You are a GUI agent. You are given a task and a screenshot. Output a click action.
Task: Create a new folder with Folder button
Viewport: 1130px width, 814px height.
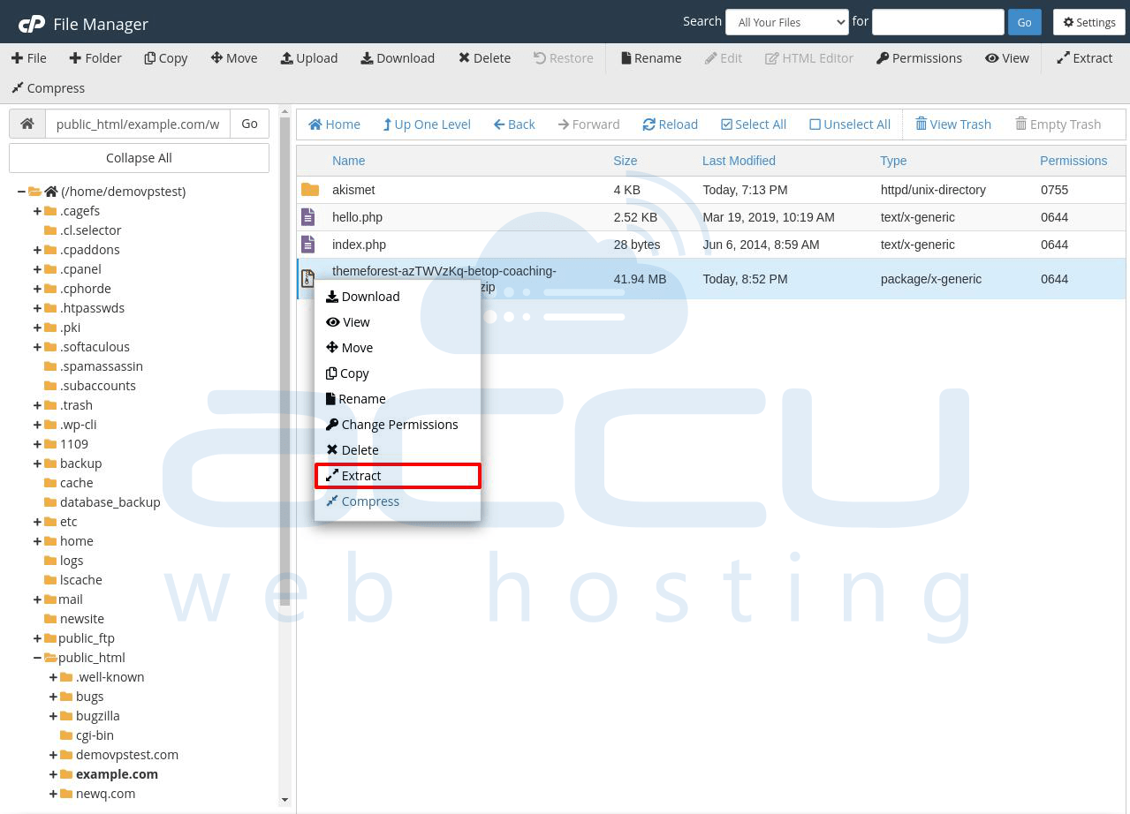click(95, 58)
